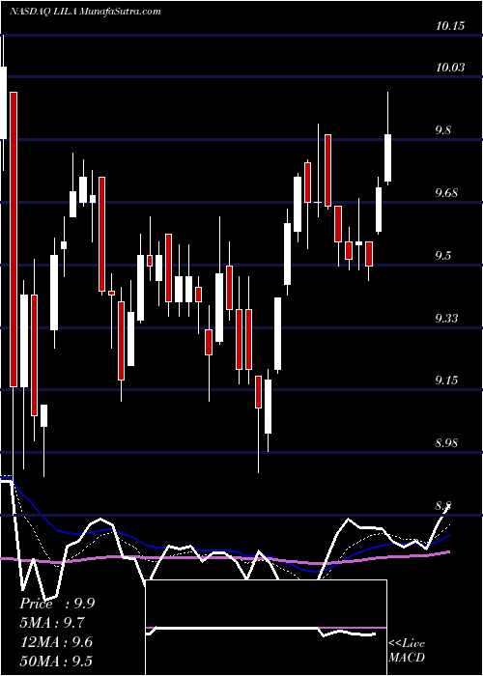The height and width of the screenshot is (676, 483).
Task: Click the <<Live MACD label
Action: pos(407,650)
